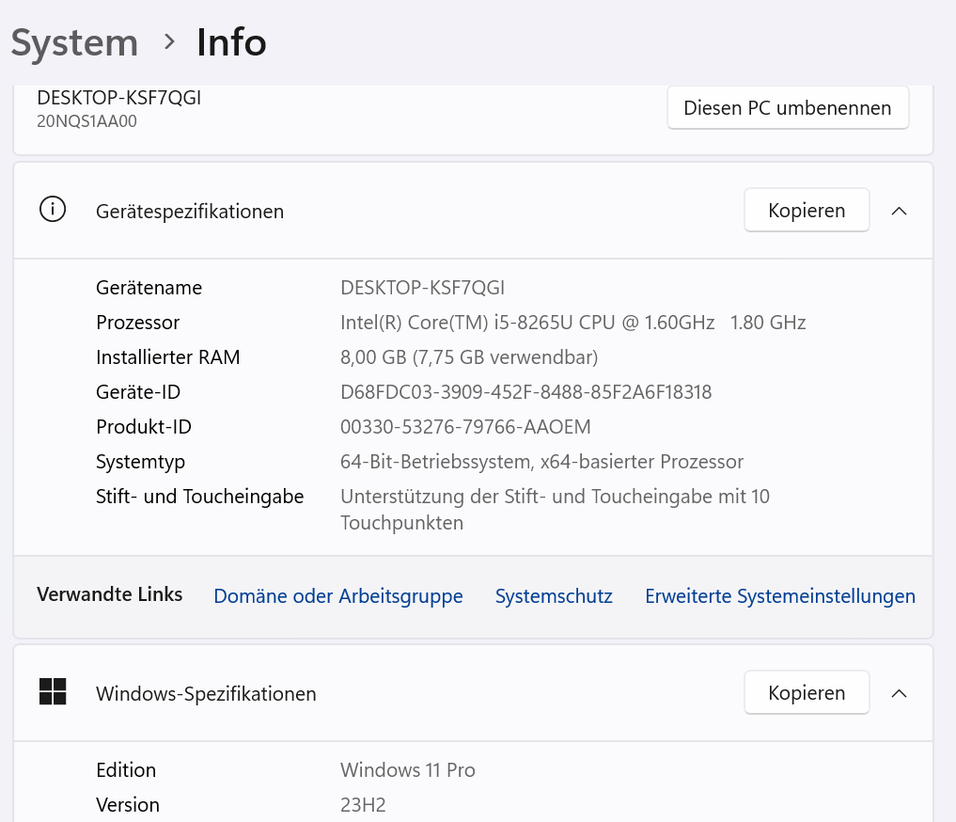
Task: Click the Systemtyp label
Action: 140,462
